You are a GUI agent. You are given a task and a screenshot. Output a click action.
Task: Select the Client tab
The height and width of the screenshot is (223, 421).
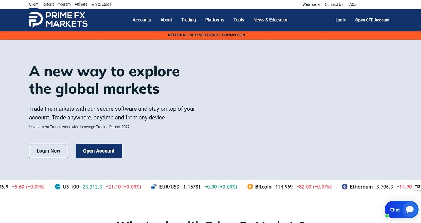tap(34, 4)
